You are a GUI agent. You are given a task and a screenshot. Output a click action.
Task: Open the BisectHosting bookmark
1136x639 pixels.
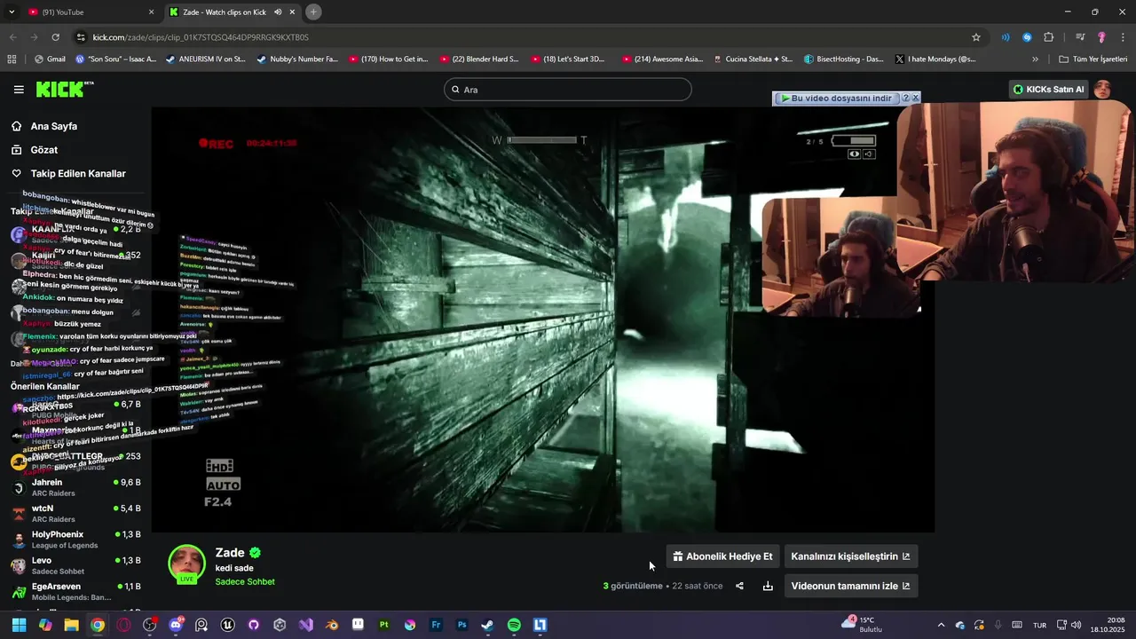pyautogui.click(x=844, y=59)
